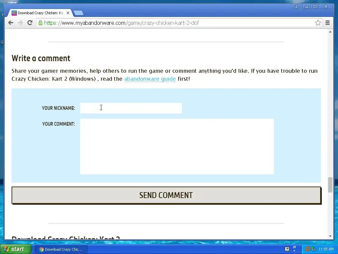
Task: Open the Windows start menu
Action: 16,249
